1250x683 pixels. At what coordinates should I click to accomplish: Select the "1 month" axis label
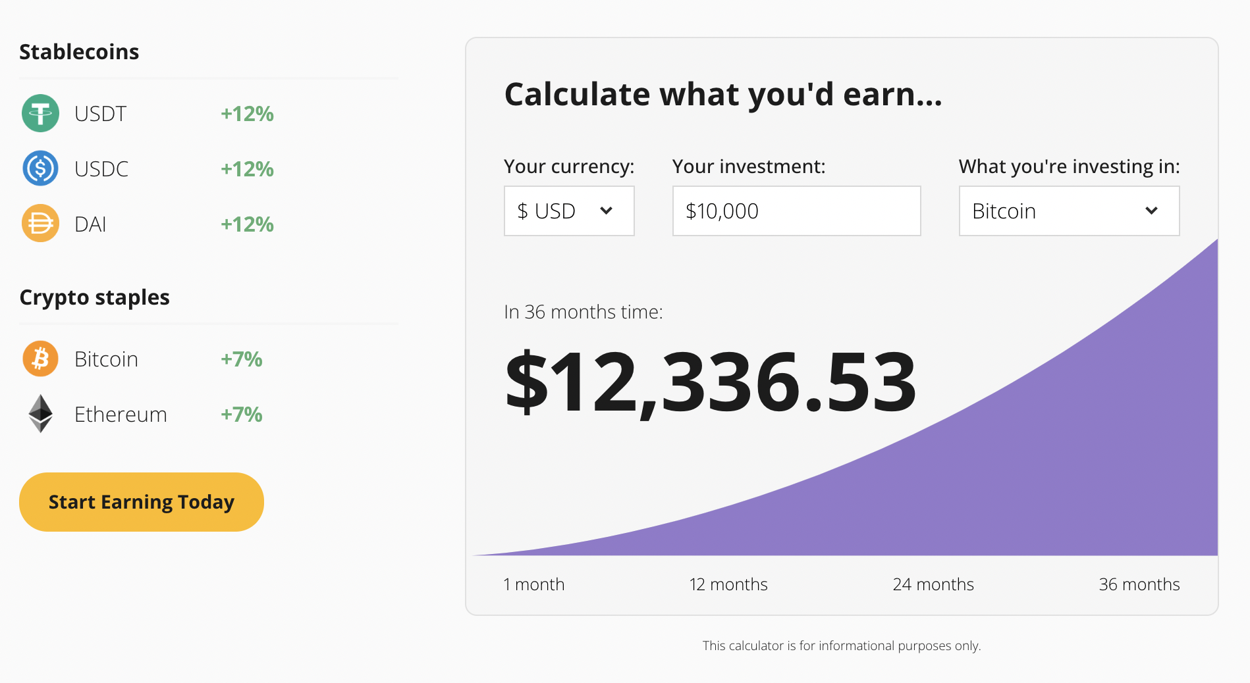[533, 584]
